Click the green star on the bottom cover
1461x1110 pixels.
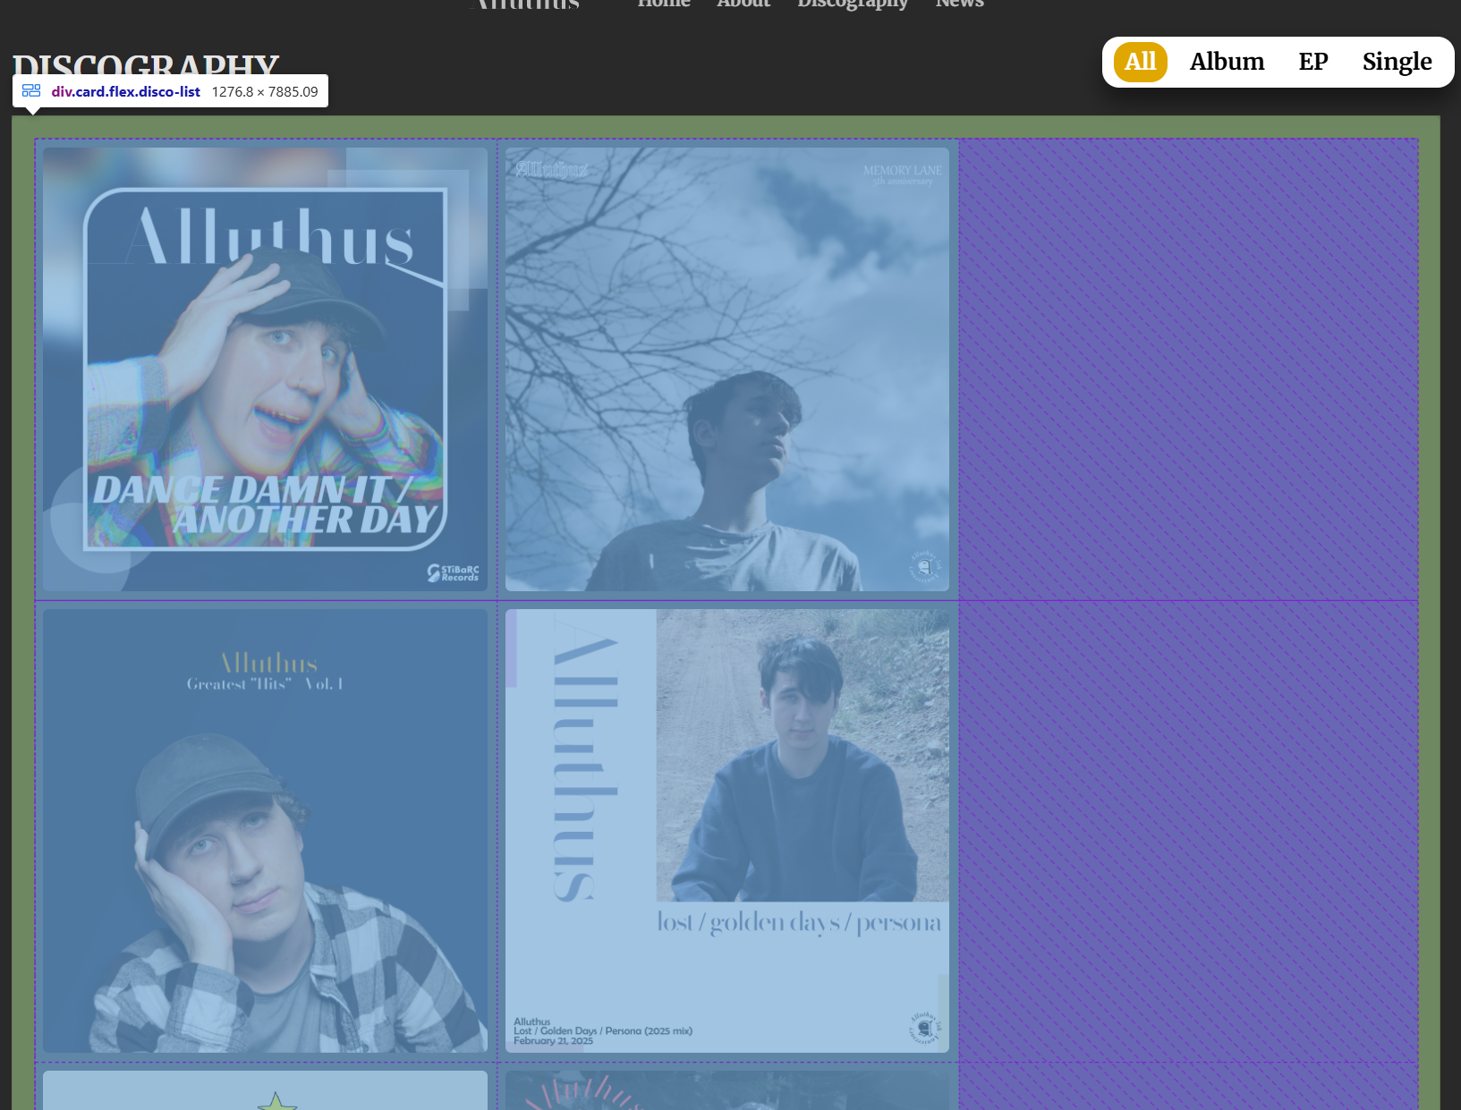(x=276, y=1102)
